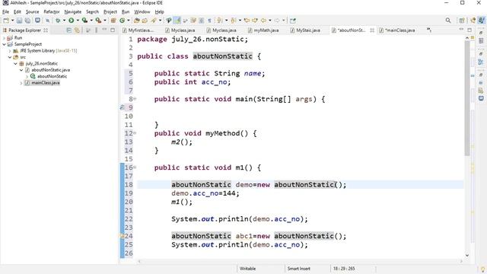The image size is (487, 274).
Task: Click the green Run button icon
Action: pyautogui.click(x=71, y=21)
